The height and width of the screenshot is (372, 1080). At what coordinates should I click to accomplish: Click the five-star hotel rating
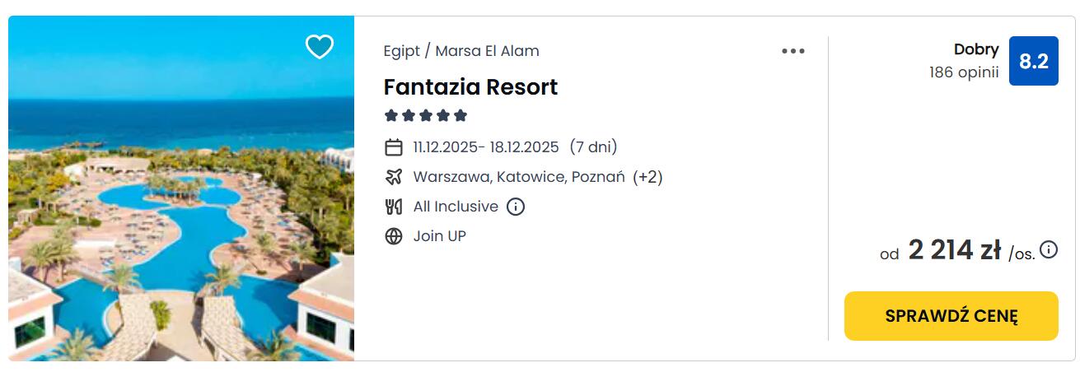[x=425, y=115]
